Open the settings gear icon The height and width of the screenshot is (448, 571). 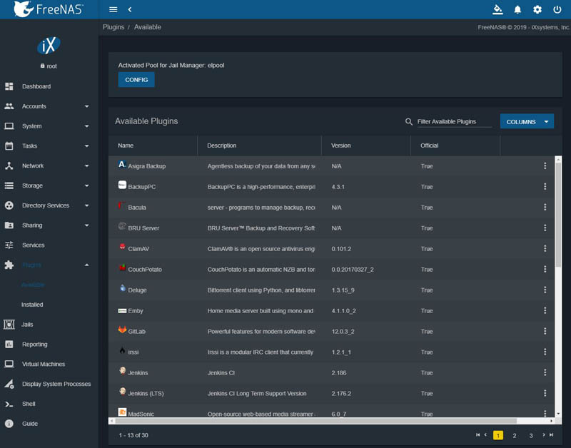click(537, 9)
